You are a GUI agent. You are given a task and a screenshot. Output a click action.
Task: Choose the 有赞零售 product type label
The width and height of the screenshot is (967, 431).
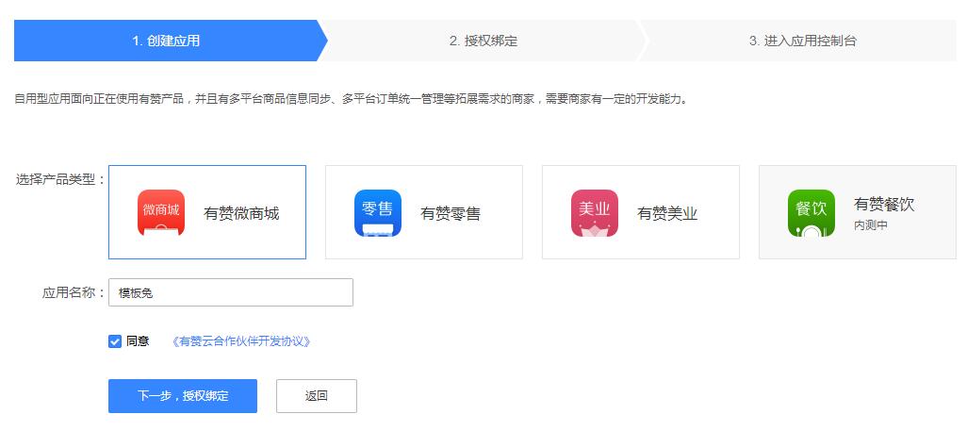point(451,213)
